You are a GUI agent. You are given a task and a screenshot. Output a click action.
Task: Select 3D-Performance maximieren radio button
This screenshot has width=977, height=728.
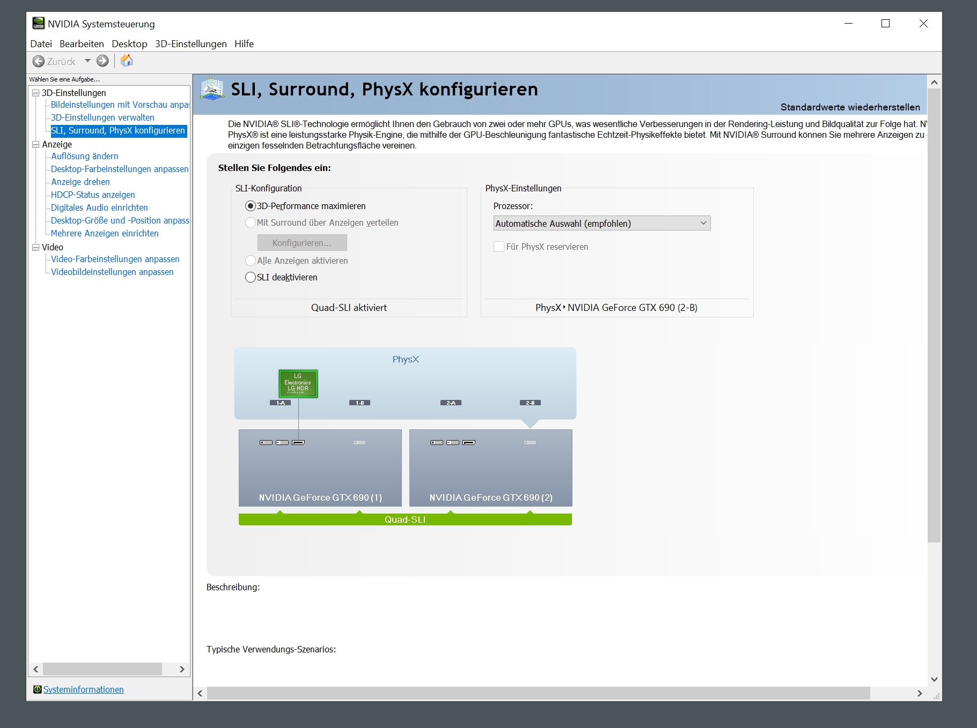[250, 206]
